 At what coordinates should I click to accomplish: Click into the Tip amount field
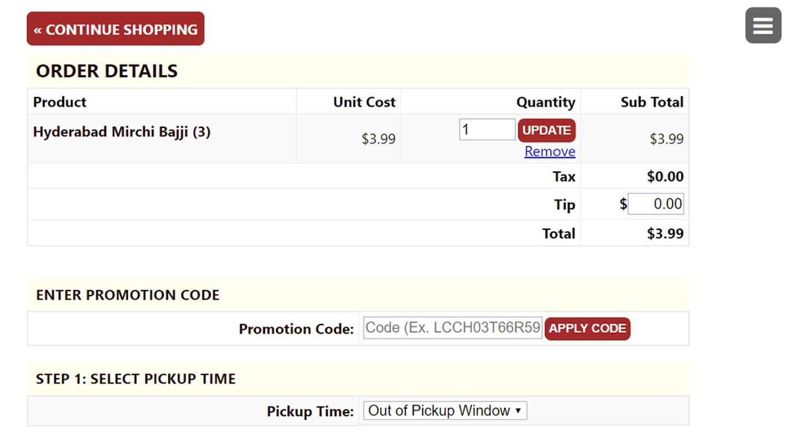point(656,204)
